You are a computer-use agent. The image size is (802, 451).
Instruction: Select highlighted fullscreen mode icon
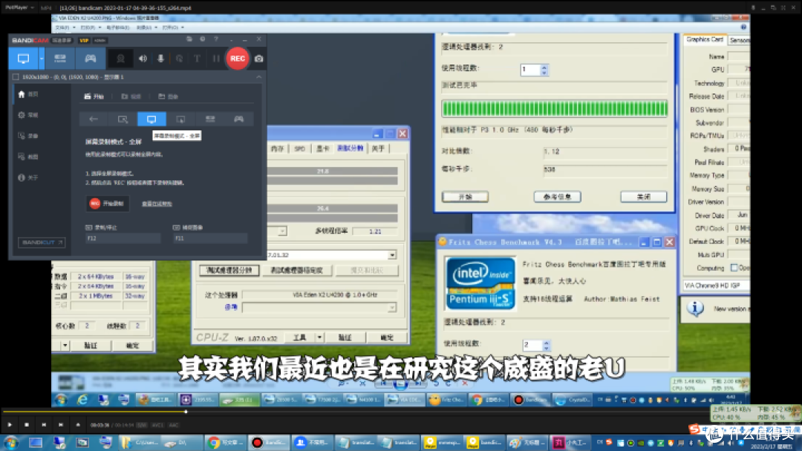tap(151, 119)
